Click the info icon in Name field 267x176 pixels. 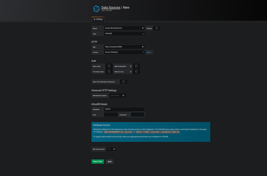pyautogui.click(x=143, y=28)
